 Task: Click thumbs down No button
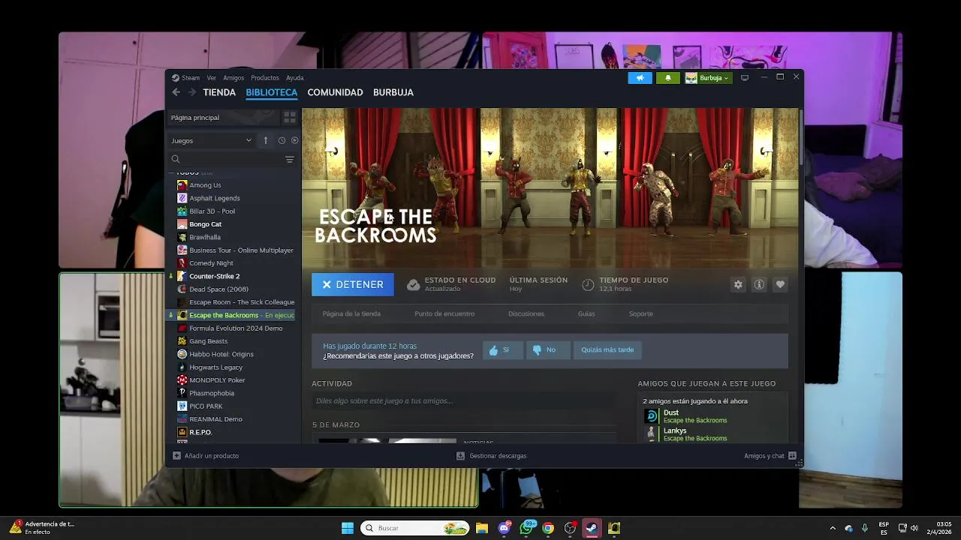548,349
